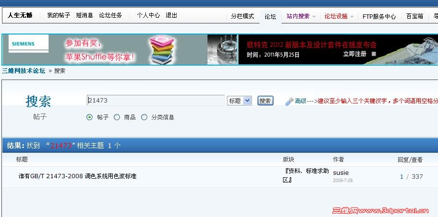The image size is (438, 217).
Task: Click the wrench icon for advanced search
Action: 289,102
